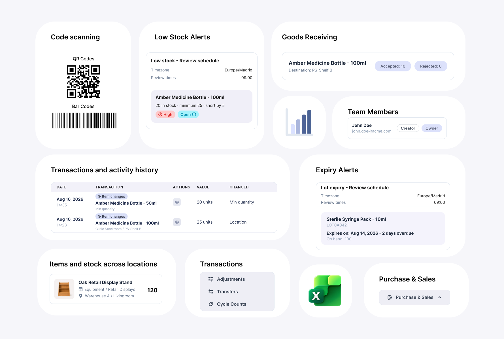Expand the Purchase & Sales dropdown chevron

pyautogui.click(x=440, y=297)
